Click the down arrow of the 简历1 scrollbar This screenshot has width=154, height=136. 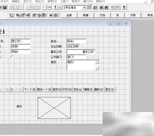pos(97,68)
